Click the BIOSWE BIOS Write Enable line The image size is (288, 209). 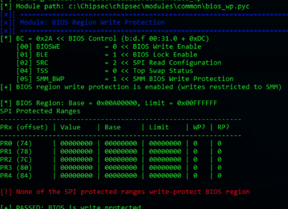click(x=109, y=46)
